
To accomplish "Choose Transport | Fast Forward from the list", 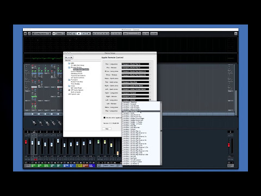I will point(141,108).
